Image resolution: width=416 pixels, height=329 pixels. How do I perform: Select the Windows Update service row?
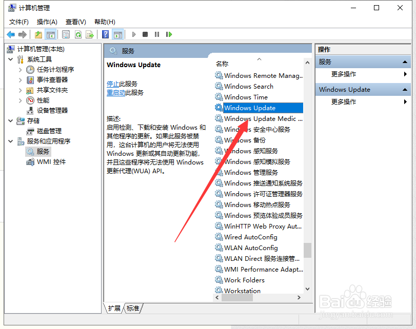tap(259, 108)
